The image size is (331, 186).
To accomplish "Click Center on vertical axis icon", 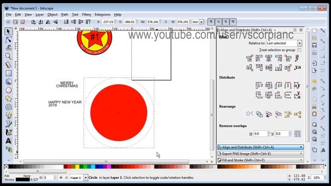I will click(x=269, y=58).
